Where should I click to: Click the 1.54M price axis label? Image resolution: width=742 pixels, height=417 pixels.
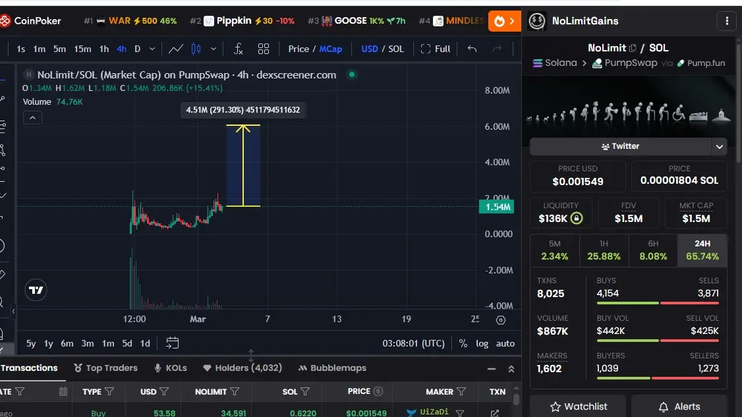(x=496, y=207)
